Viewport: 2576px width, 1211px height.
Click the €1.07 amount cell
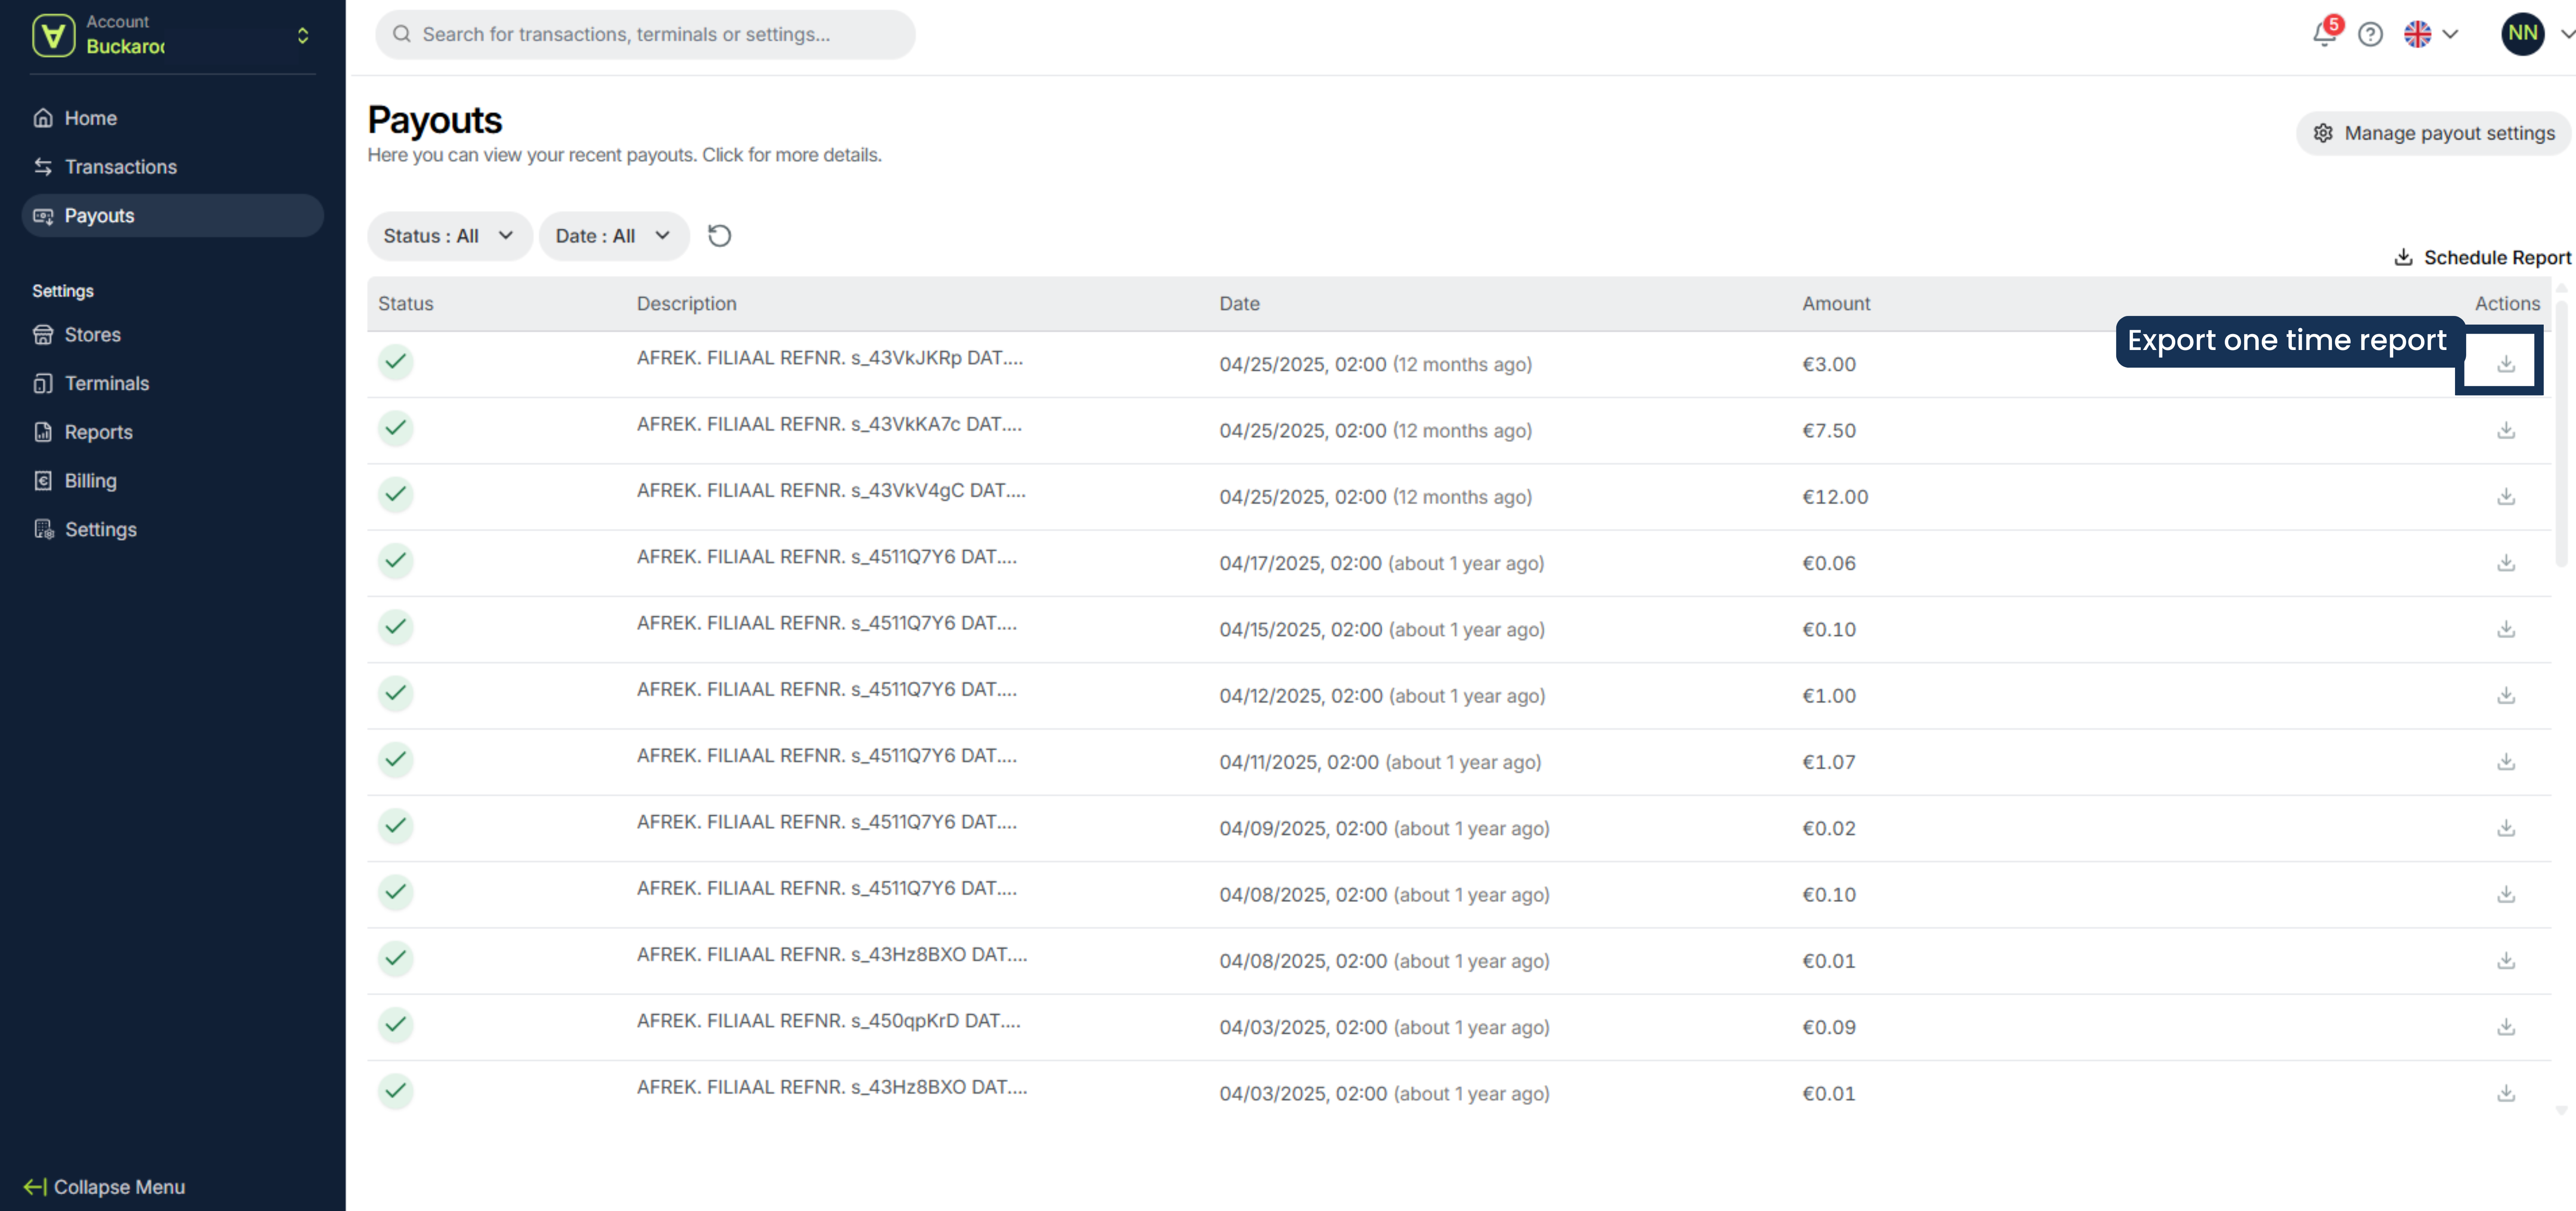point(1829,762)
